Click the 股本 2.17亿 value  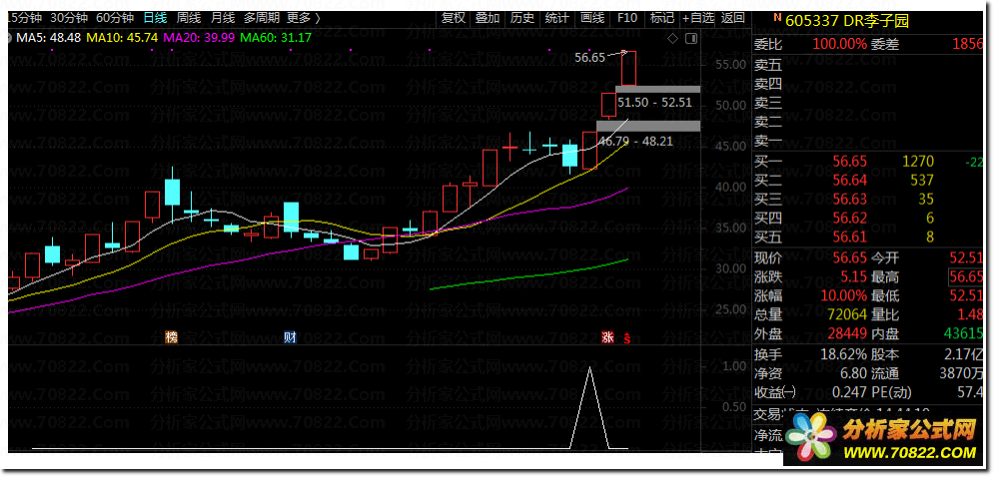965,353
